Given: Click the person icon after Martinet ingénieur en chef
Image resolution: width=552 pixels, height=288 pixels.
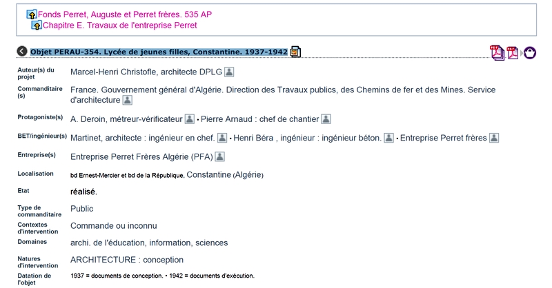Looking at the screenshot, I should [222, 138].
